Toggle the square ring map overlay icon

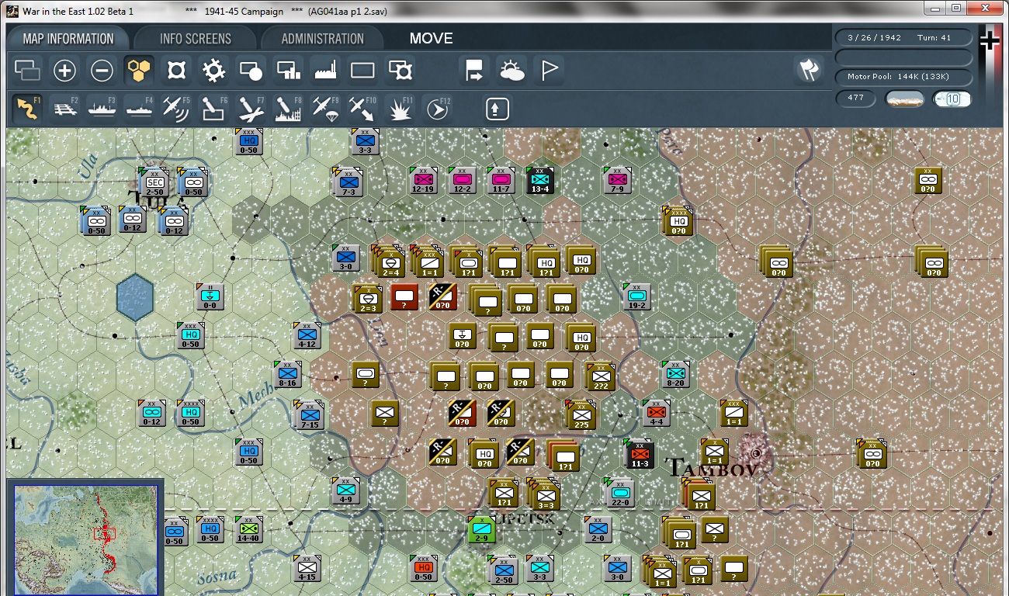click(176, 71)
